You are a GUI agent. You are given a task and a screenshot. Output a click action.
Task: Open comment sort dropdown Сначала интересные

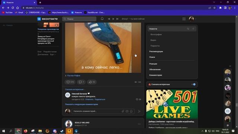pos(75,89)
